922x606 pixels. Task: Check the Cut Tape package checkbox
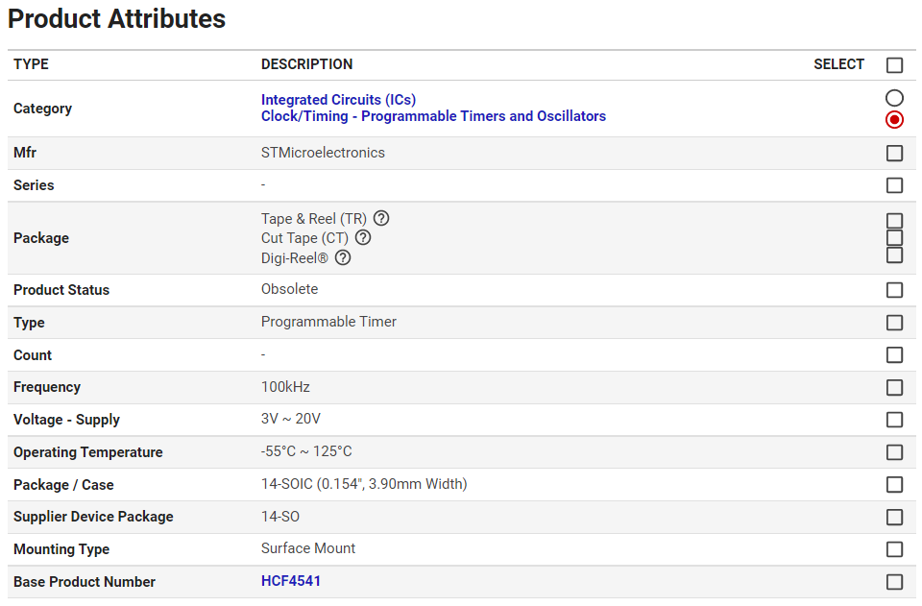894,237
